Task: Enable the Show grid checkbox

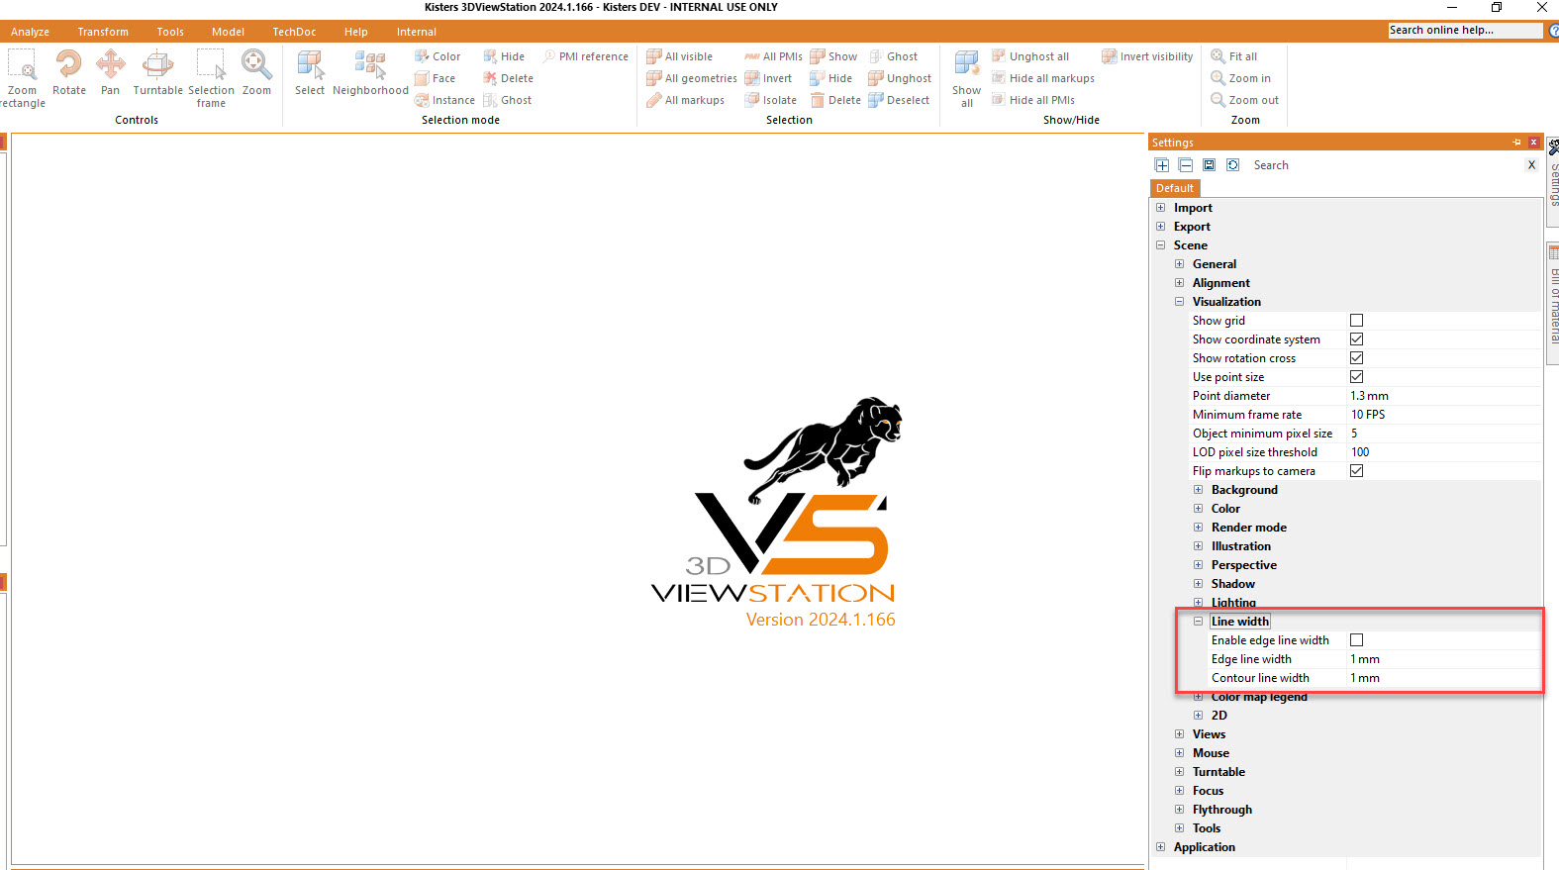Action: (x=1356, y=321)
